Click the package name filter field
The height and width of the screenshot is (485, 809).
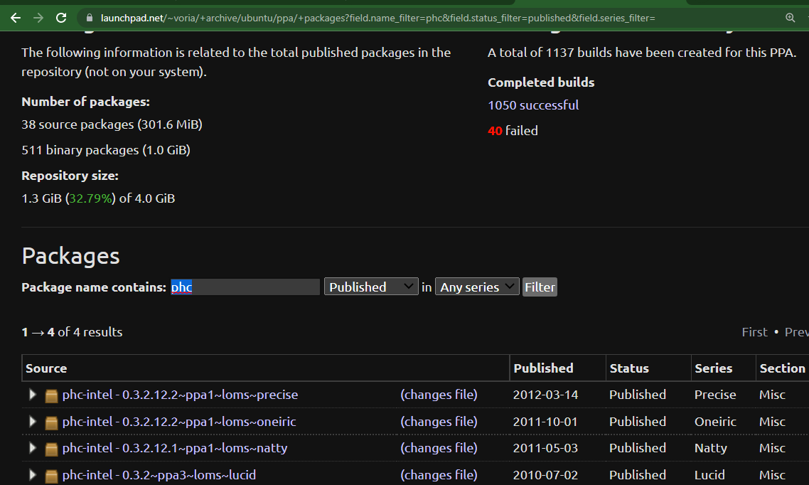(245, 287)
